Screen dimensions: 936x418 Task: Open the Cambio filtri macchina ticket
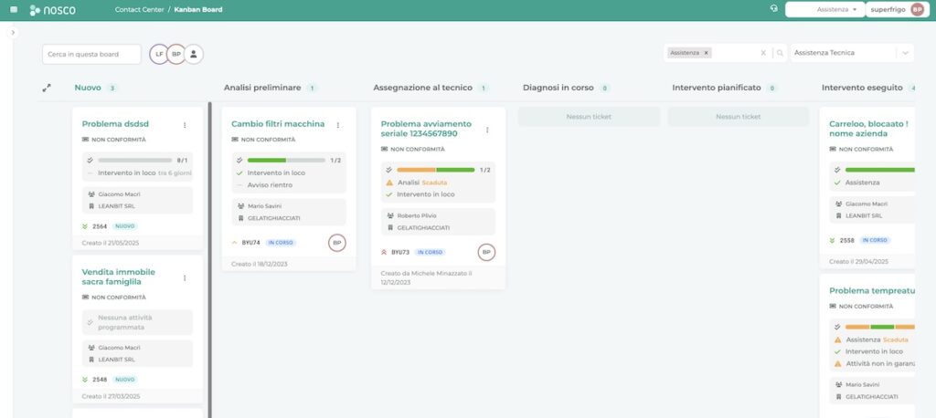[277, 124]
